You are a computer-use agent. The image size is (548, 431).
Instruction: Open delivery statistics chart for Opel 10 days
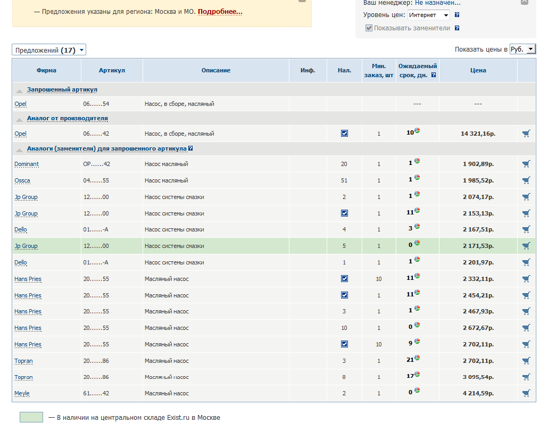417,131
